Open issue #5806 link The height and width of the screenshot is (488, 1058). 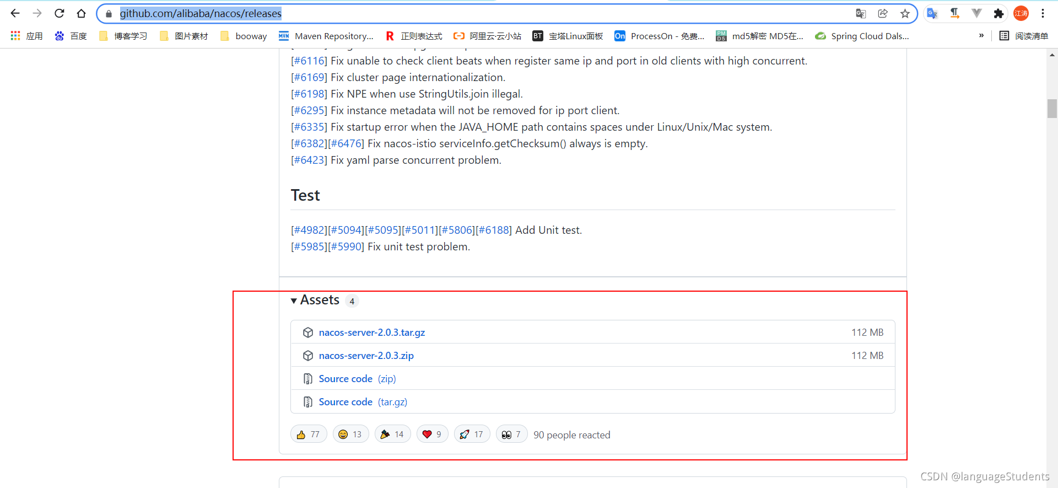[457, 230]
